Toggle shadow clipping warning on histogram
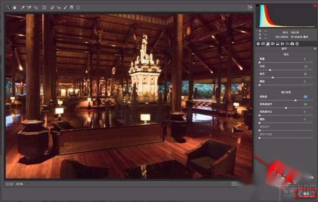Screen dimensions: 318x202 (257, 5)
